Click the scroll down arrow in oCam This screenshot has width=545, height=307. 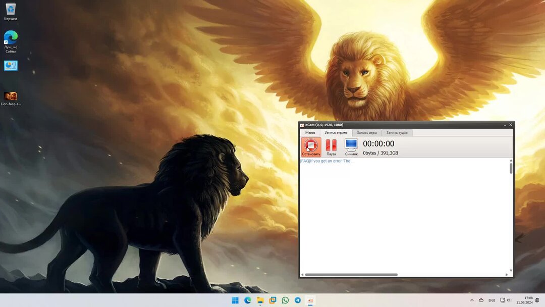click(x=511, y=270)
